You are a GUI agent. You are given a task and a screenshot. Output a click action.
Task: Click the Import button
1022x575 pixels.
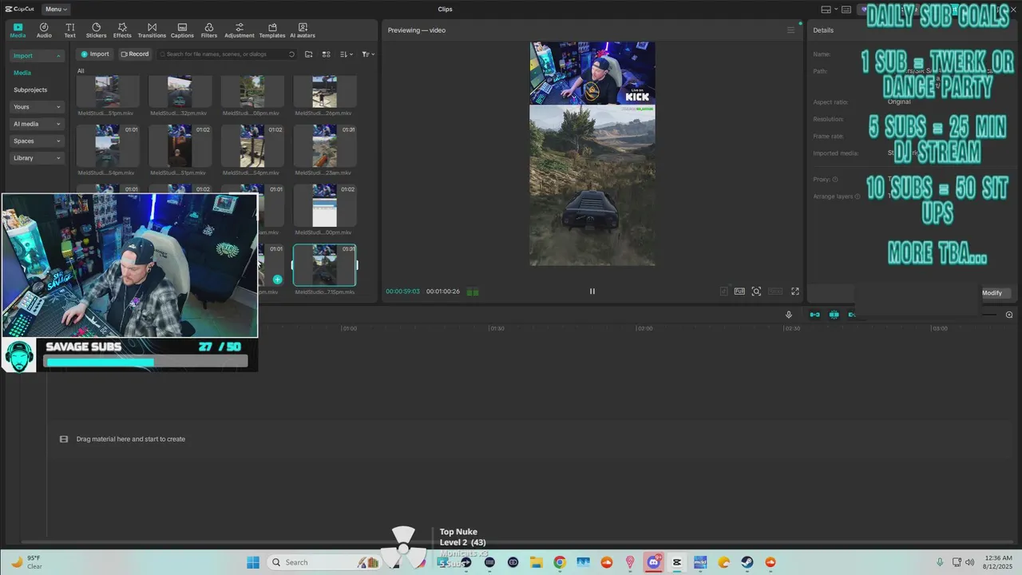(x=94, y=54)
